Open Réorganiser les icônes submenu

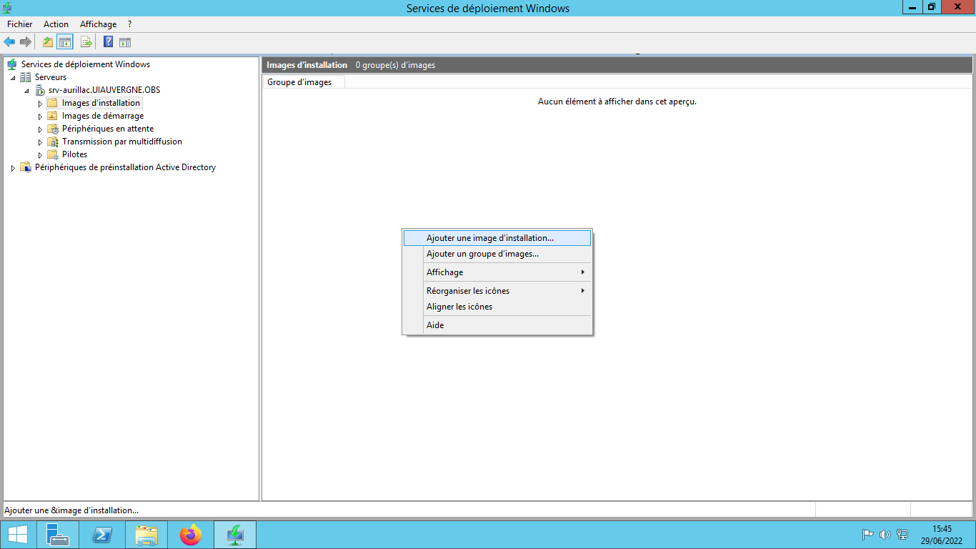click(x=497, y=291)
